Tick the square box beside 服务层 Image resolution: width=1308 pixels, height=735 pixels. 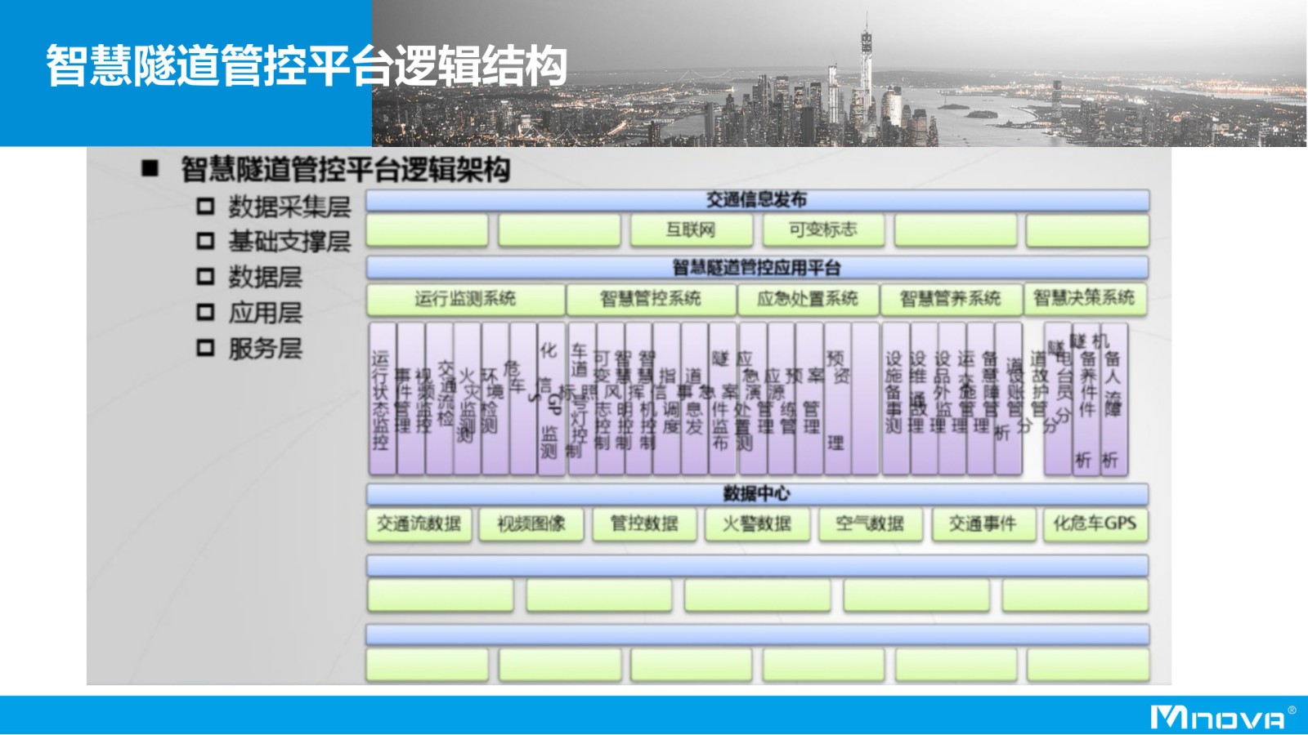pyautogui.click(x=206, y=349)
